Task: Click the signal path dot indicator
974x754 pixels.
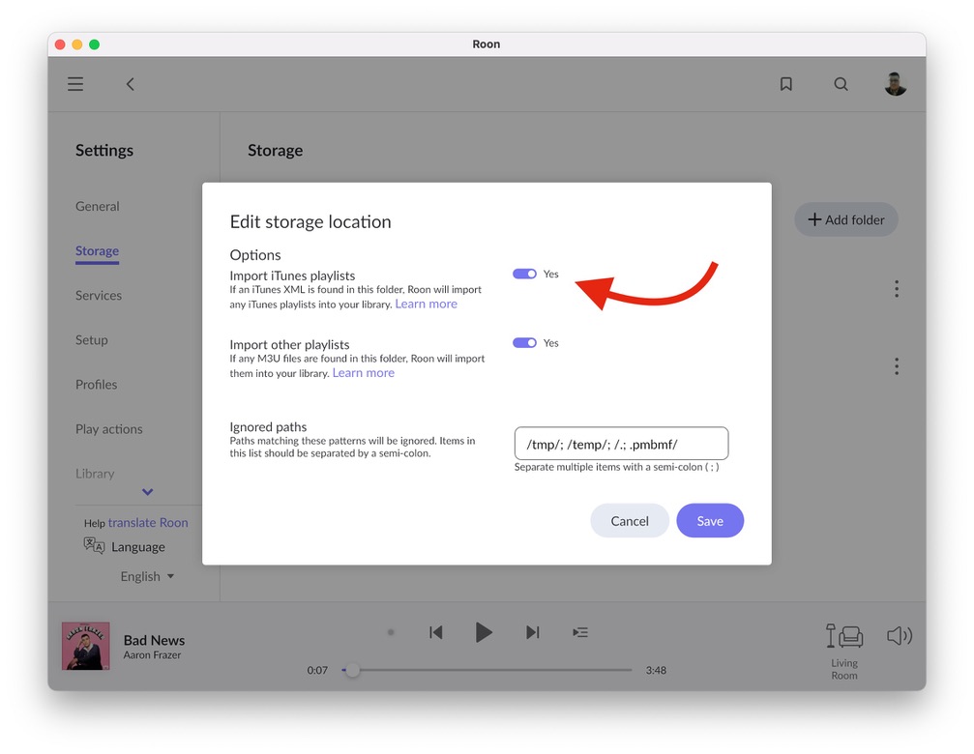Action: [391, 632]
